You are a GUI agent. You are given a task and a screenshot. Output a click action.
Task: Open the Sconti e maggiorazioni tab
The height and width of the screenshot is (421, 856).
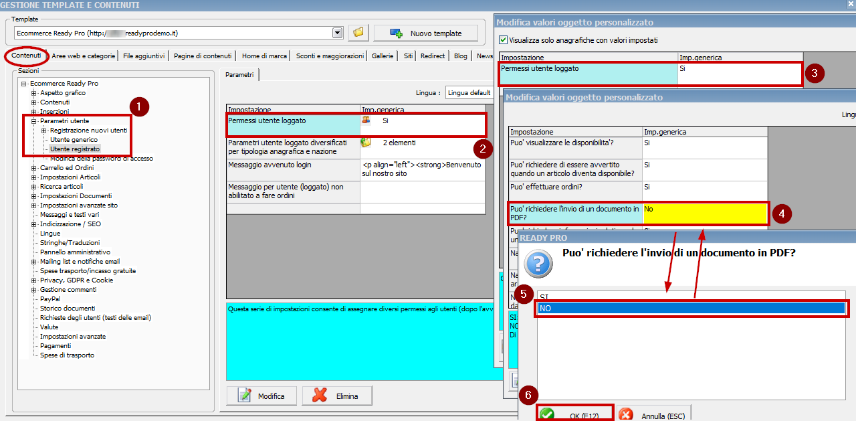330,56
